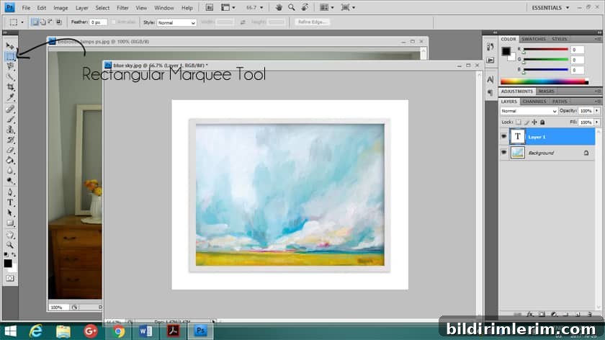
Task: Select the Background layer thumbnail
Action: coord(517,153)
